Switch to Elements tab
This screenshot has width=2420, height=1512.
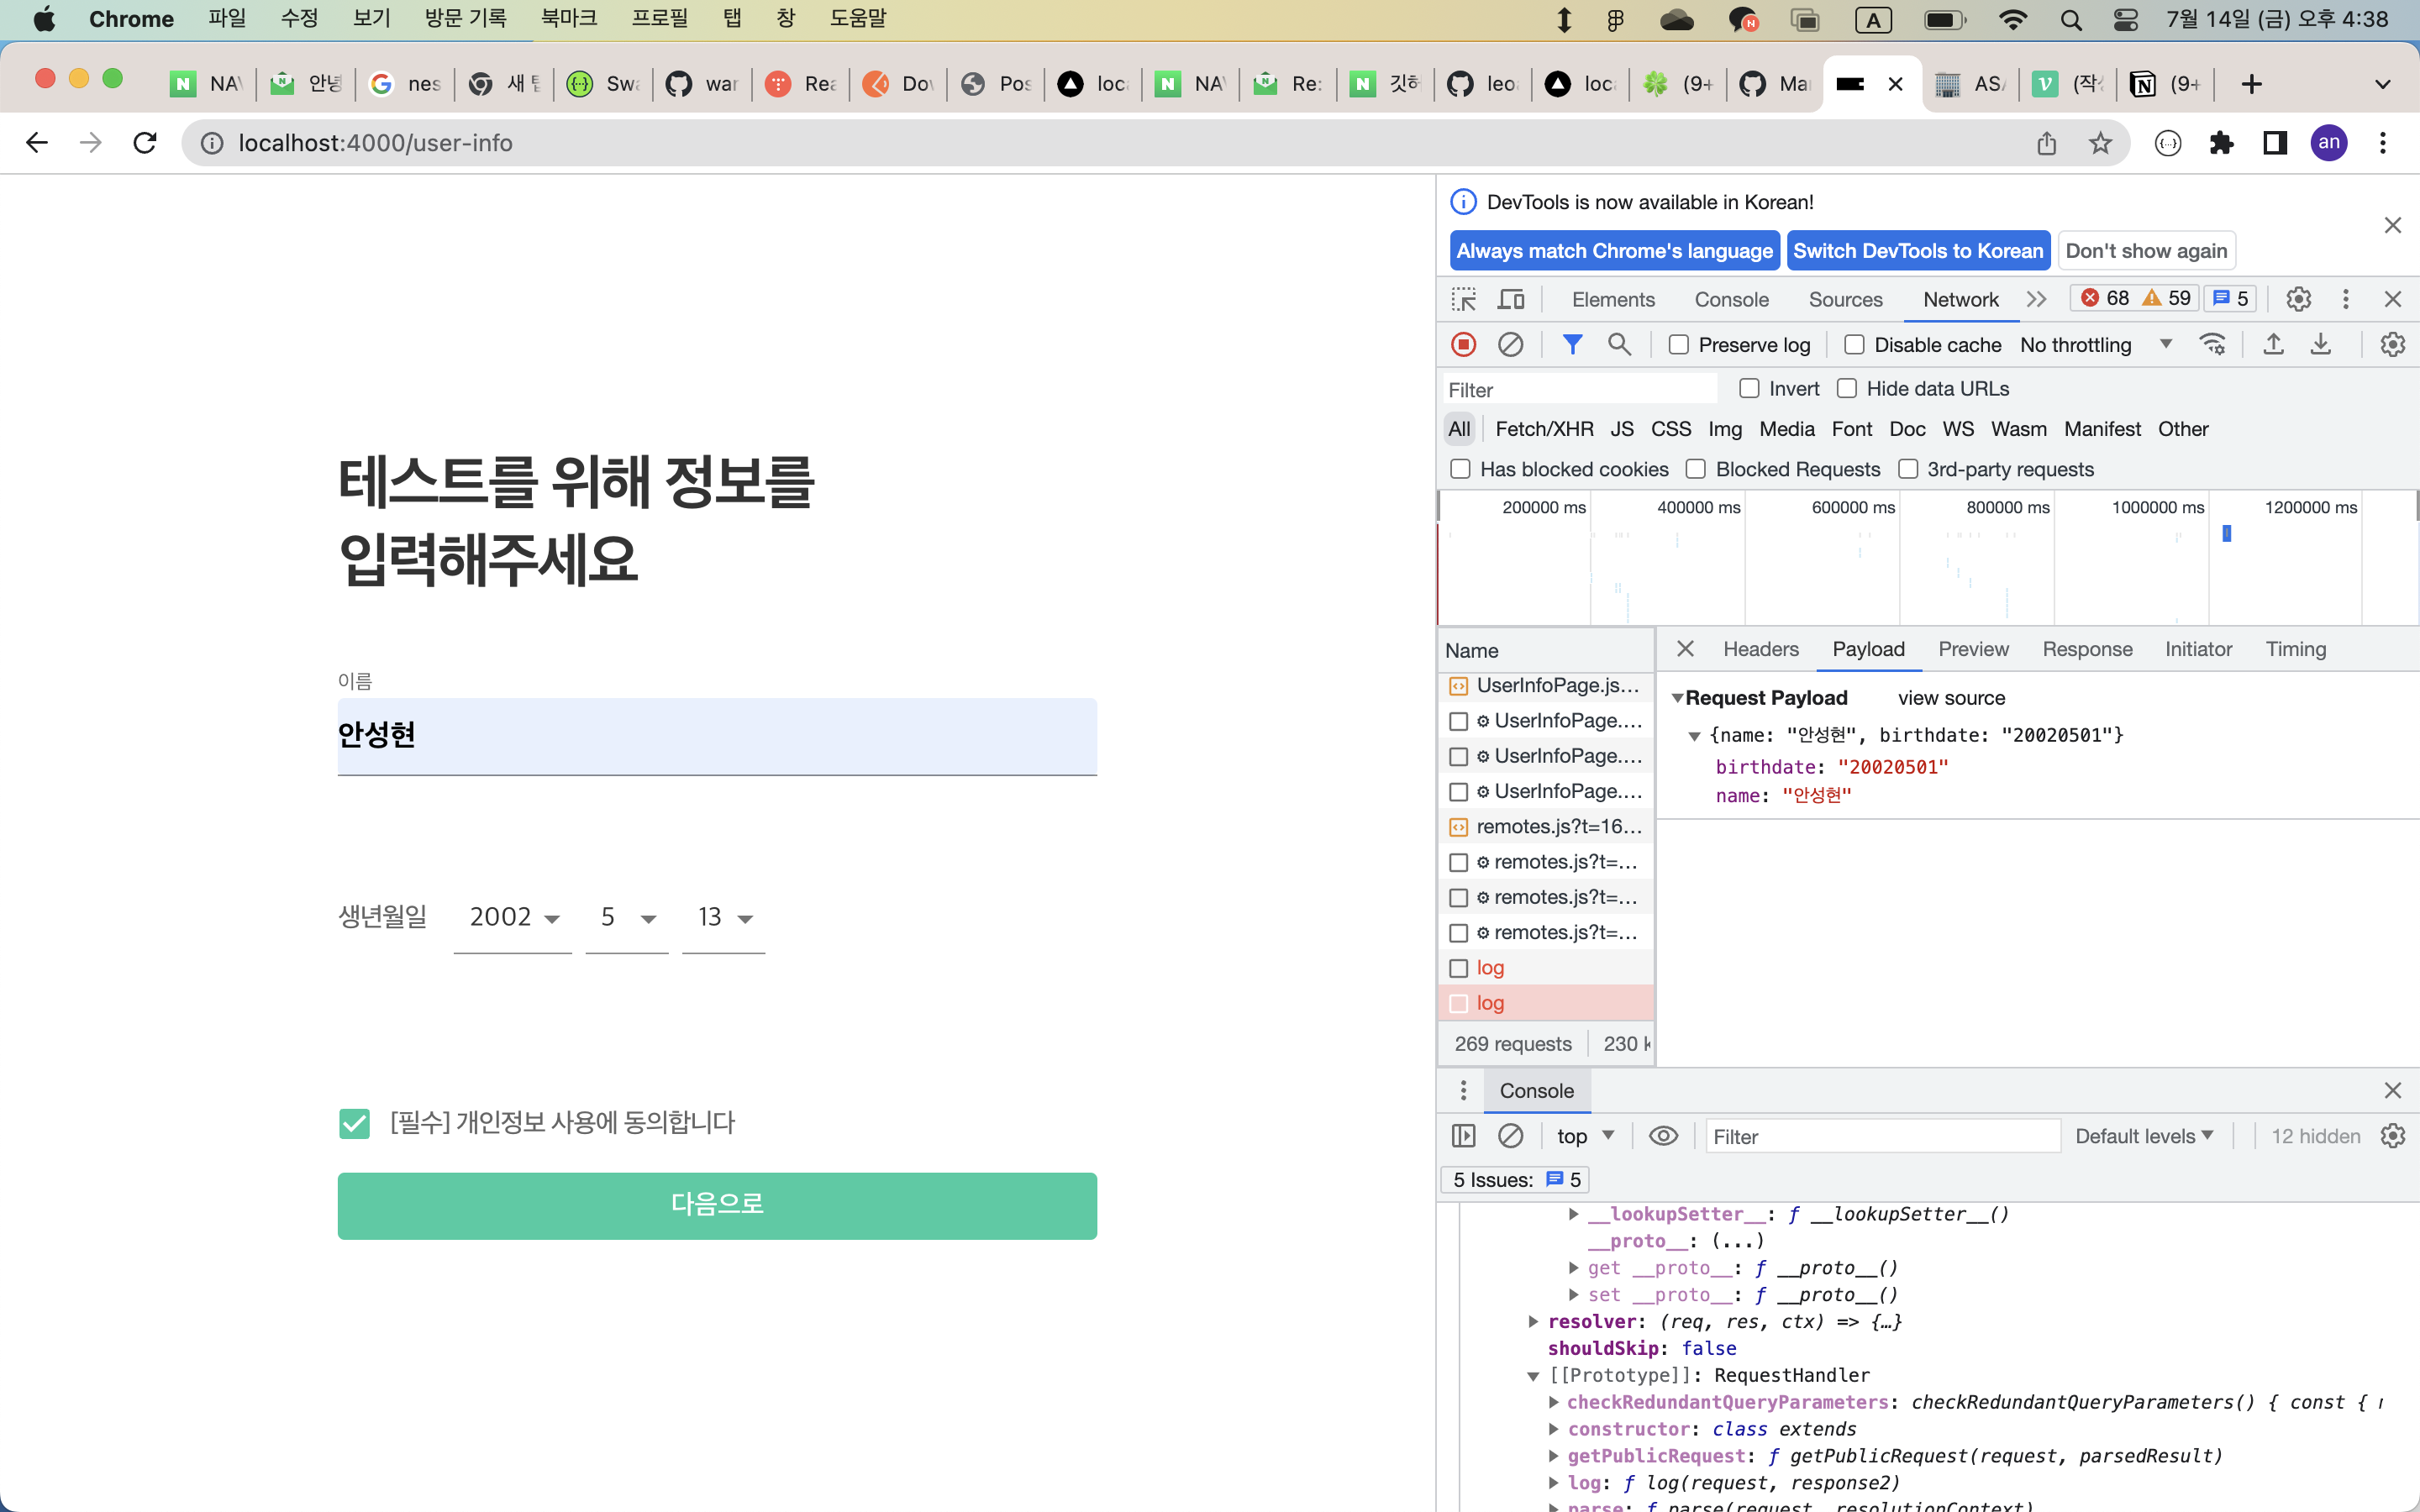pyautogui.click(x=1613, y=299)
